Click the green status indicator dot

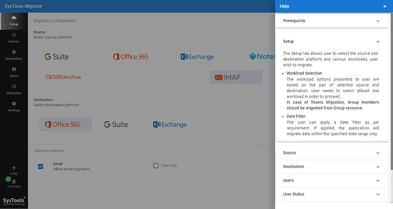(8, 179)
